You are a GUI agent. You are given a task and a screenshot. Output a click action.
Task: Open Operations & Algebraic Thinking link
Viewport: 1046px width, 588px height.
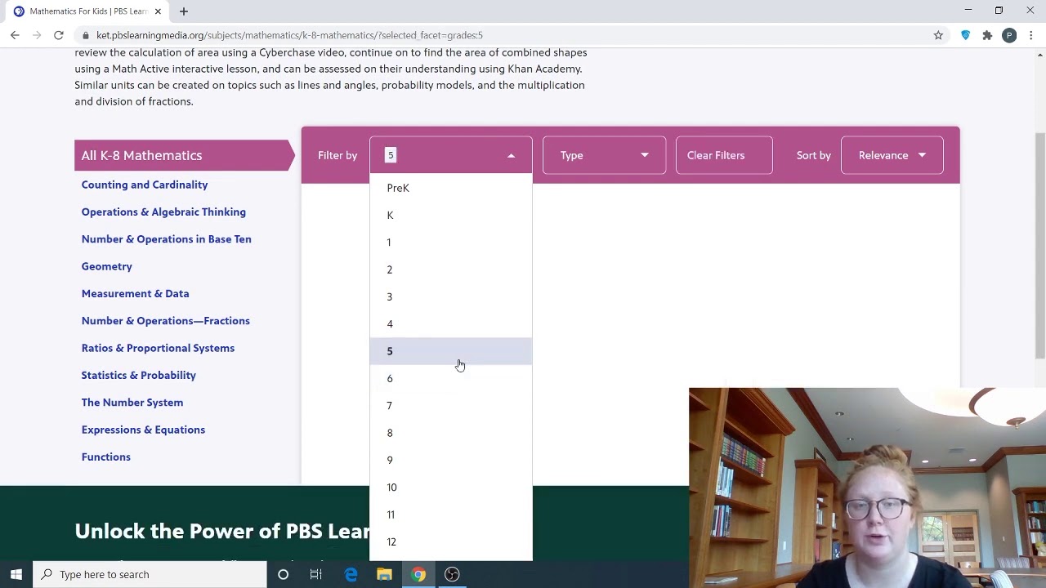[163, 212]
